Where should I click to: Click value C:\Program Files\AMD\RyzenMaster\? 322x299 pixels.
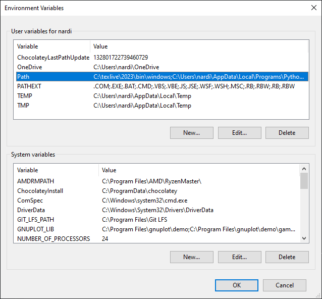(x=151, y=181)
